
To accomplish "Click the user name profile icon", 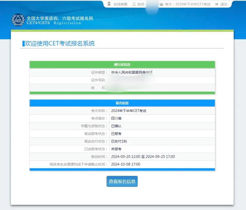I will point(134,4).
